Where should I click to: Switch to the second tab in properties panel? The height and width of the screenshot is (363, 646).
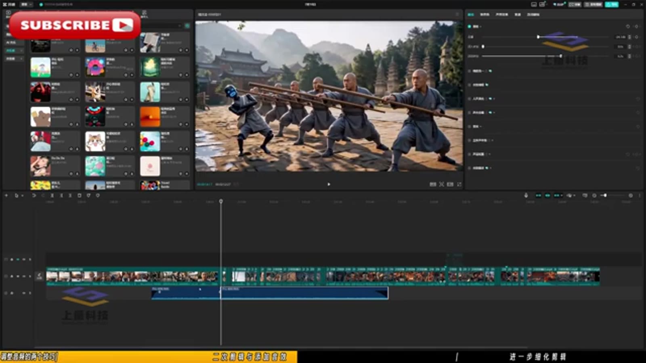coord(484,15)
